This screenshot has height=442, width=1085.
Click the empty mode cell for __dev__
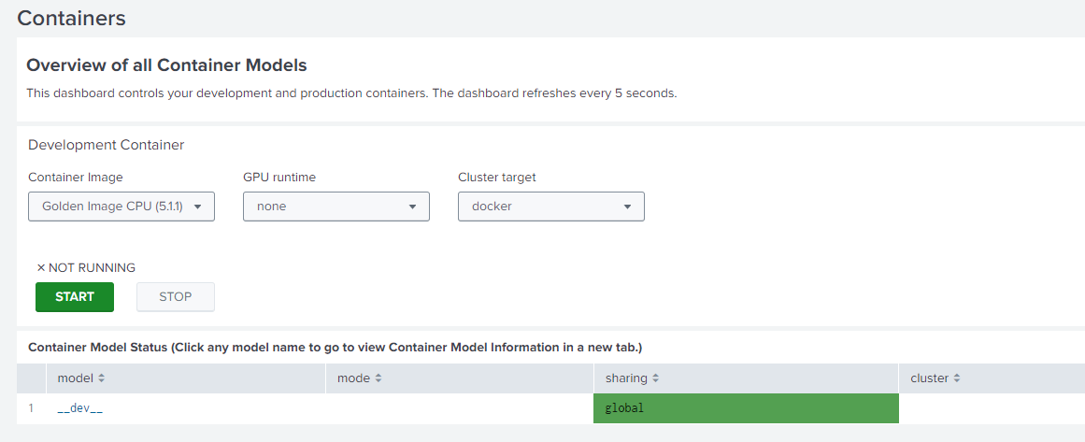click(x=459, y=408)
